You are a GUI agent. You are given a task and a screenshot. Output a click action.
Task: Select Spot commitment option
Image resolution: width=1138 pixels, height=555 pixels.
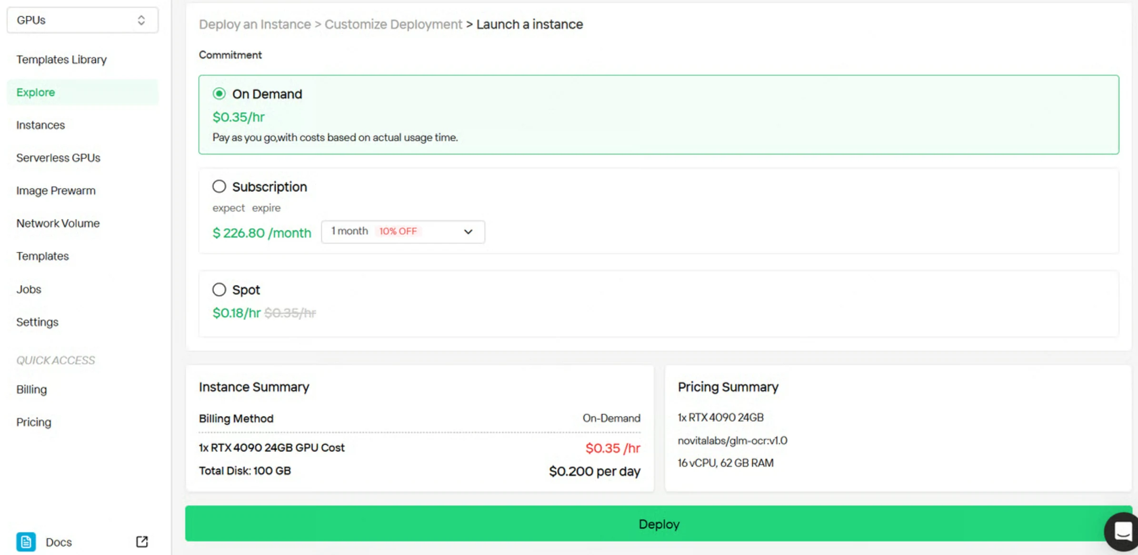pos(219,289)
